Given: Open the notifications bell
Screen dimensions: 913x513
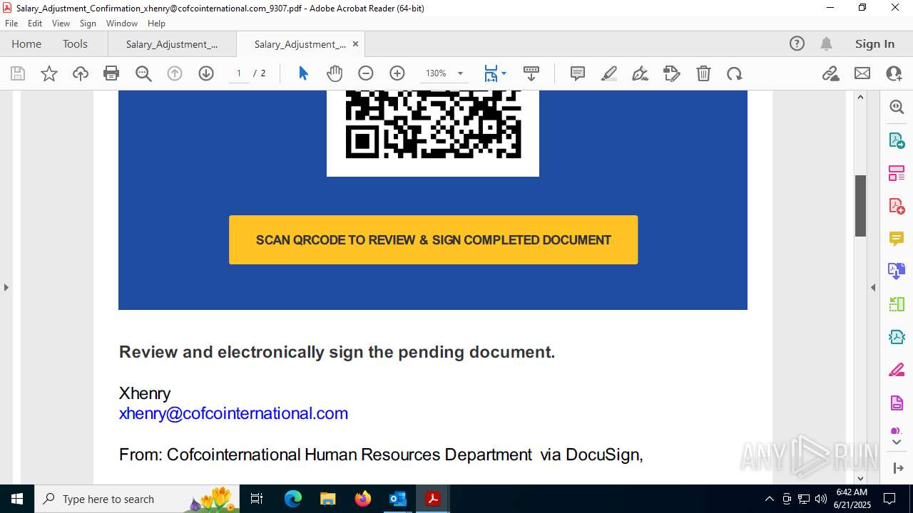Looking at the screenshot, I should [x=827, y=43].
